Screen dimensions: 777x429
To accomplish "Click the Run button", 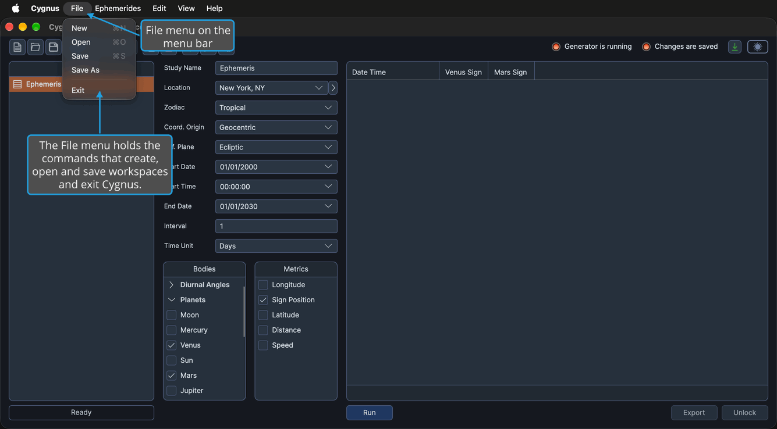I will (370, 413).
